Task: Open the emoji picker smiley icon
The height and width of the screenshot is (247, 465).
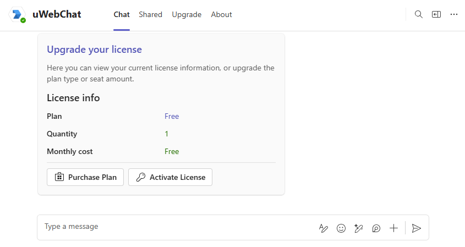Action: (341, 228)
